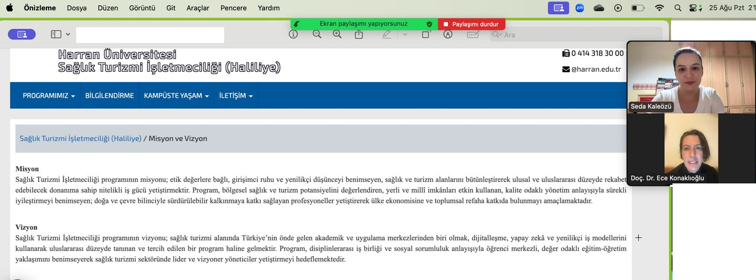Image resolution: width=756 pixels, height=280 pixels.
Task: Open the Görüntü menu in menu bar
Action: [142, 8]
